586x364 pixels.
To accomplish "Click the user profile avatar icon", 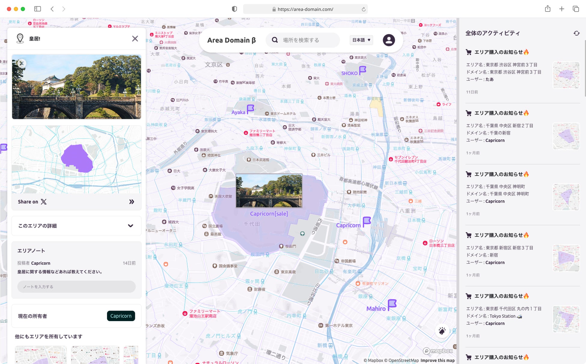I will point(389,40).
